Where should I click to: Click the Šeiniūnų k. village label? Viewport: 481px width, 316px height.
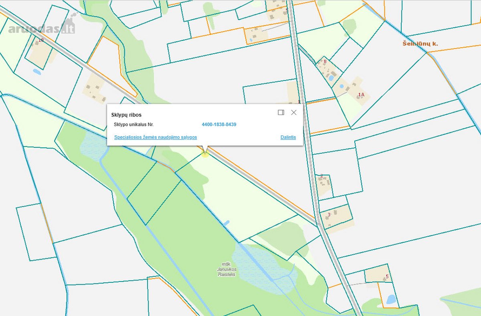coord(420,43)
